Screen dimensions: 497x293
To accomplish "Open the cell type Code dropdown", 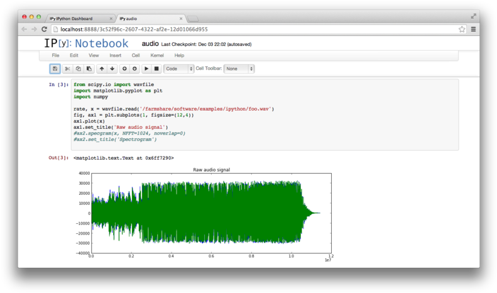I will [x=178, y=69].
